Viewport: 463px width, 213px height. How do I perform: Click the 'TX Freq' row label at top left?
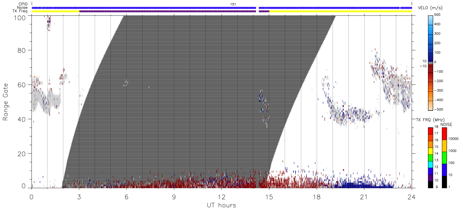pyautogui.click(x=20, y=11)
